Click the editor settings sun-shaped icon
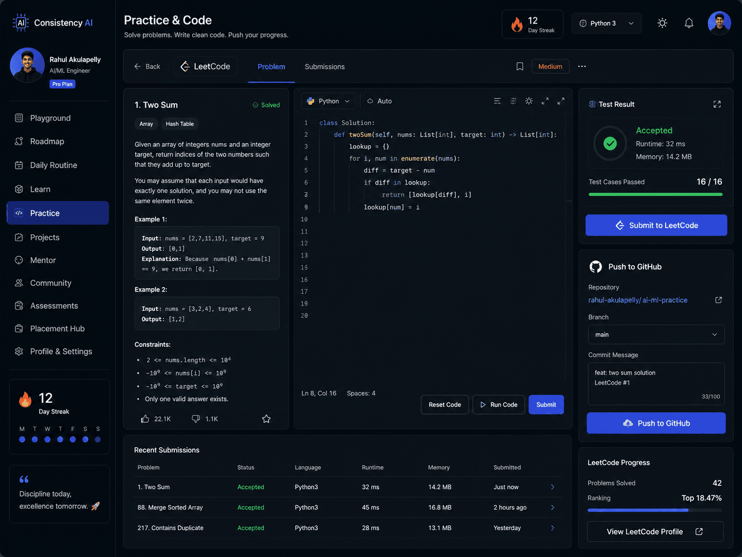The image size is (742, 557). point(529,101)
